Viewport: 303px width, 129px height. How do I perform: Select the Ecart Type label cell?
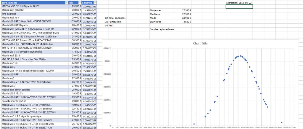(163, 22)
